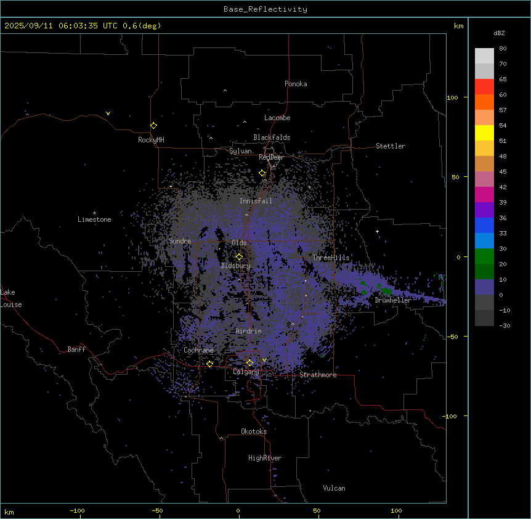531x519 pixels.
Task: Select the white plus marker east of ThreeHills
Action: pos(377,231)
